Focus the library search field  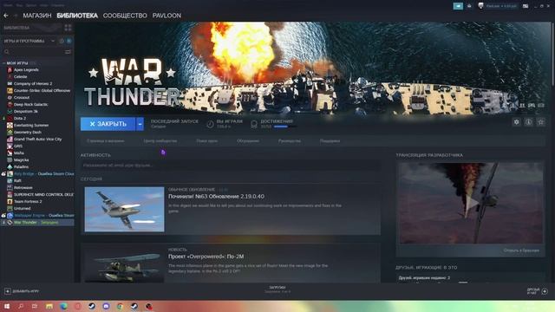coord(33,52)
